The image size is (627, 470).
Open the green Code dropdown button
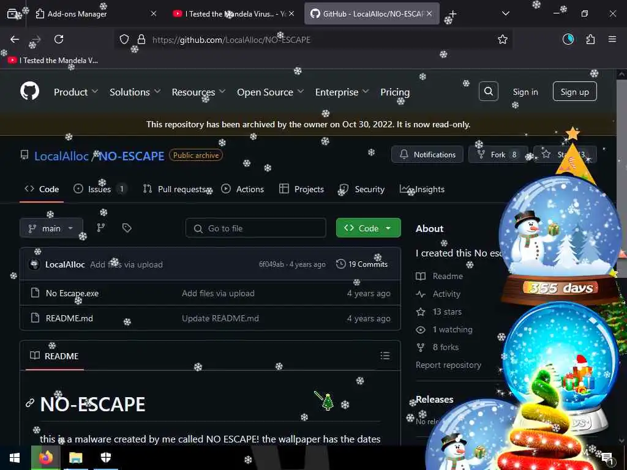point(368,228)
